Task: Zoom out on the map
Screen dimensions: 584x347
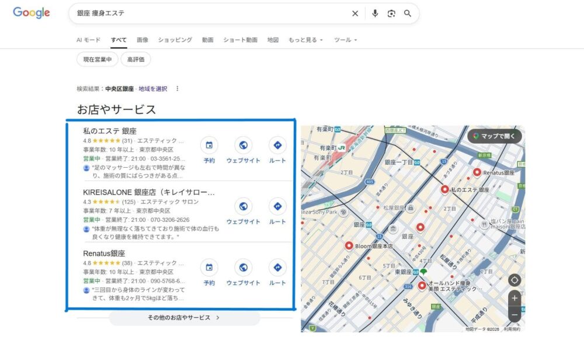Action: 514,315
